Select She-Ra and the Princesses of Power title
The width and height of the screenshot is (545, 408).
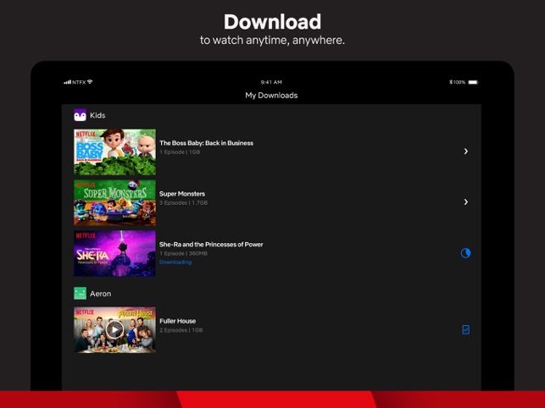211,245
